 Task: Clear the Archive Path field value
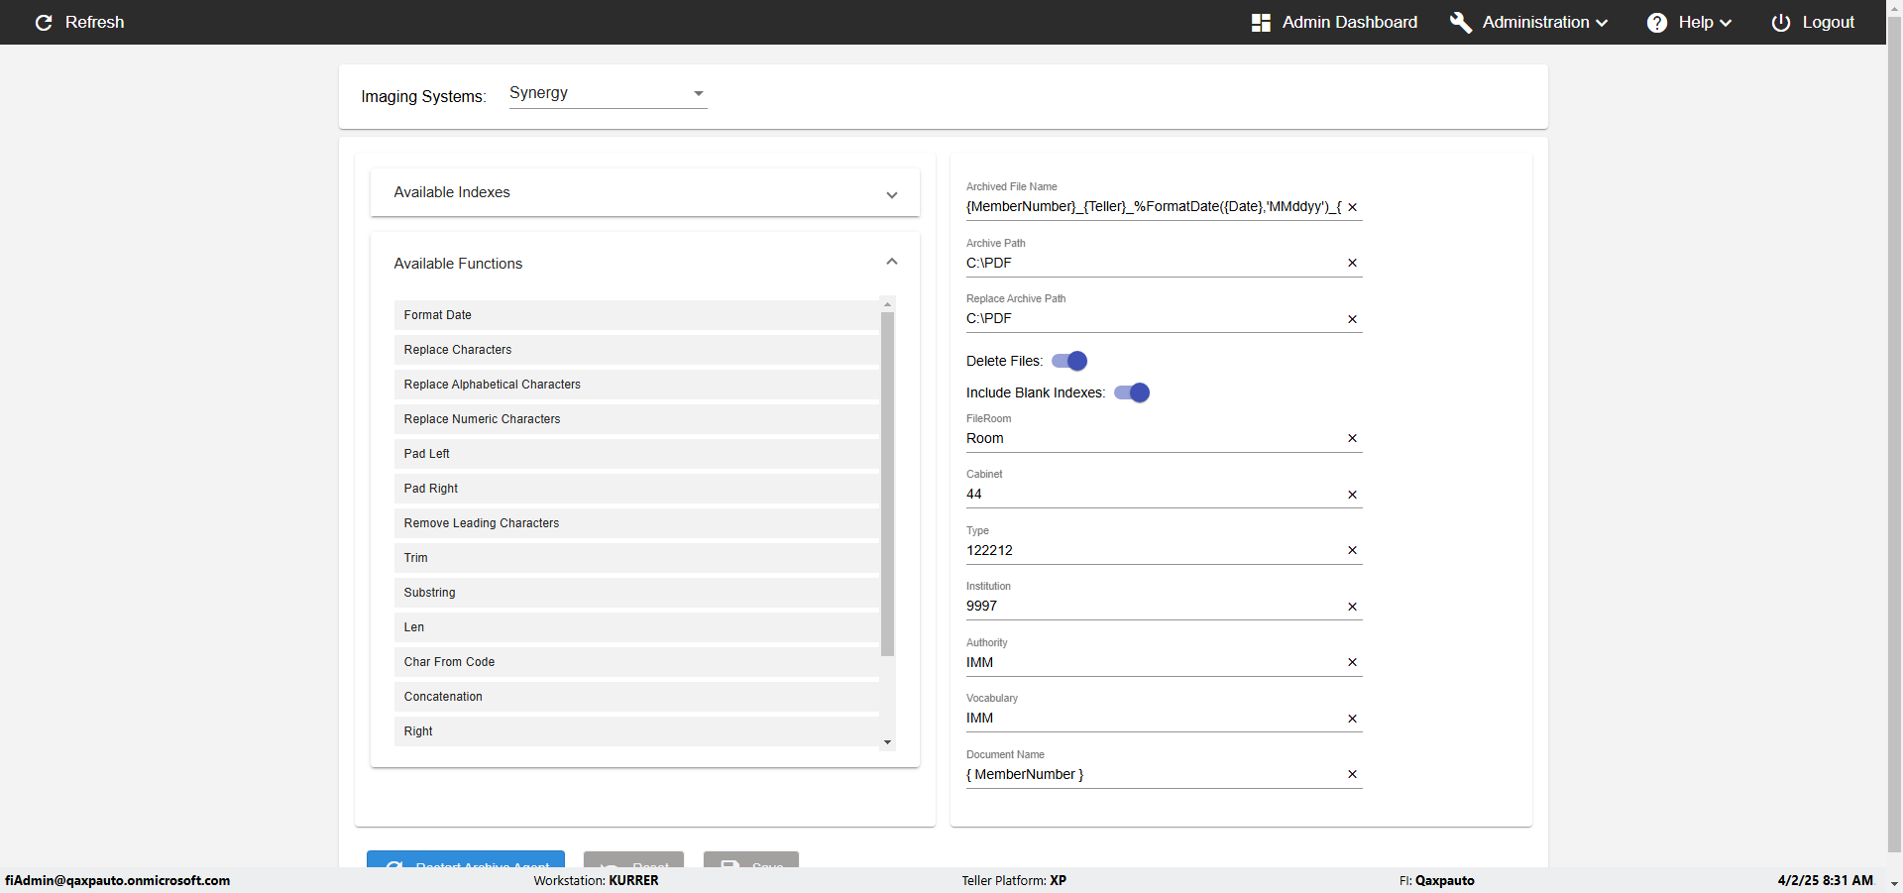point(1352,263)
